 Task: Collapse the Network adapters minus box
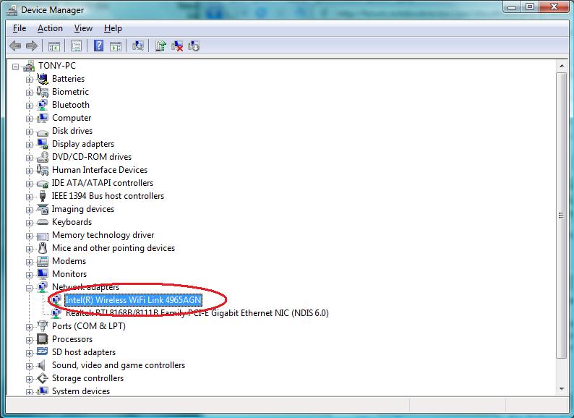tap(29, 288)
